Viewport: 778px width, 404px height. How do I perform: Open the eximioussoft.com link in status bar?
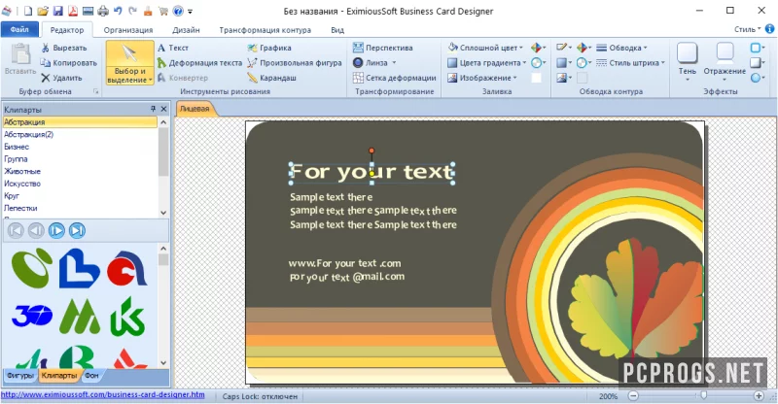[x=103, y=395]
